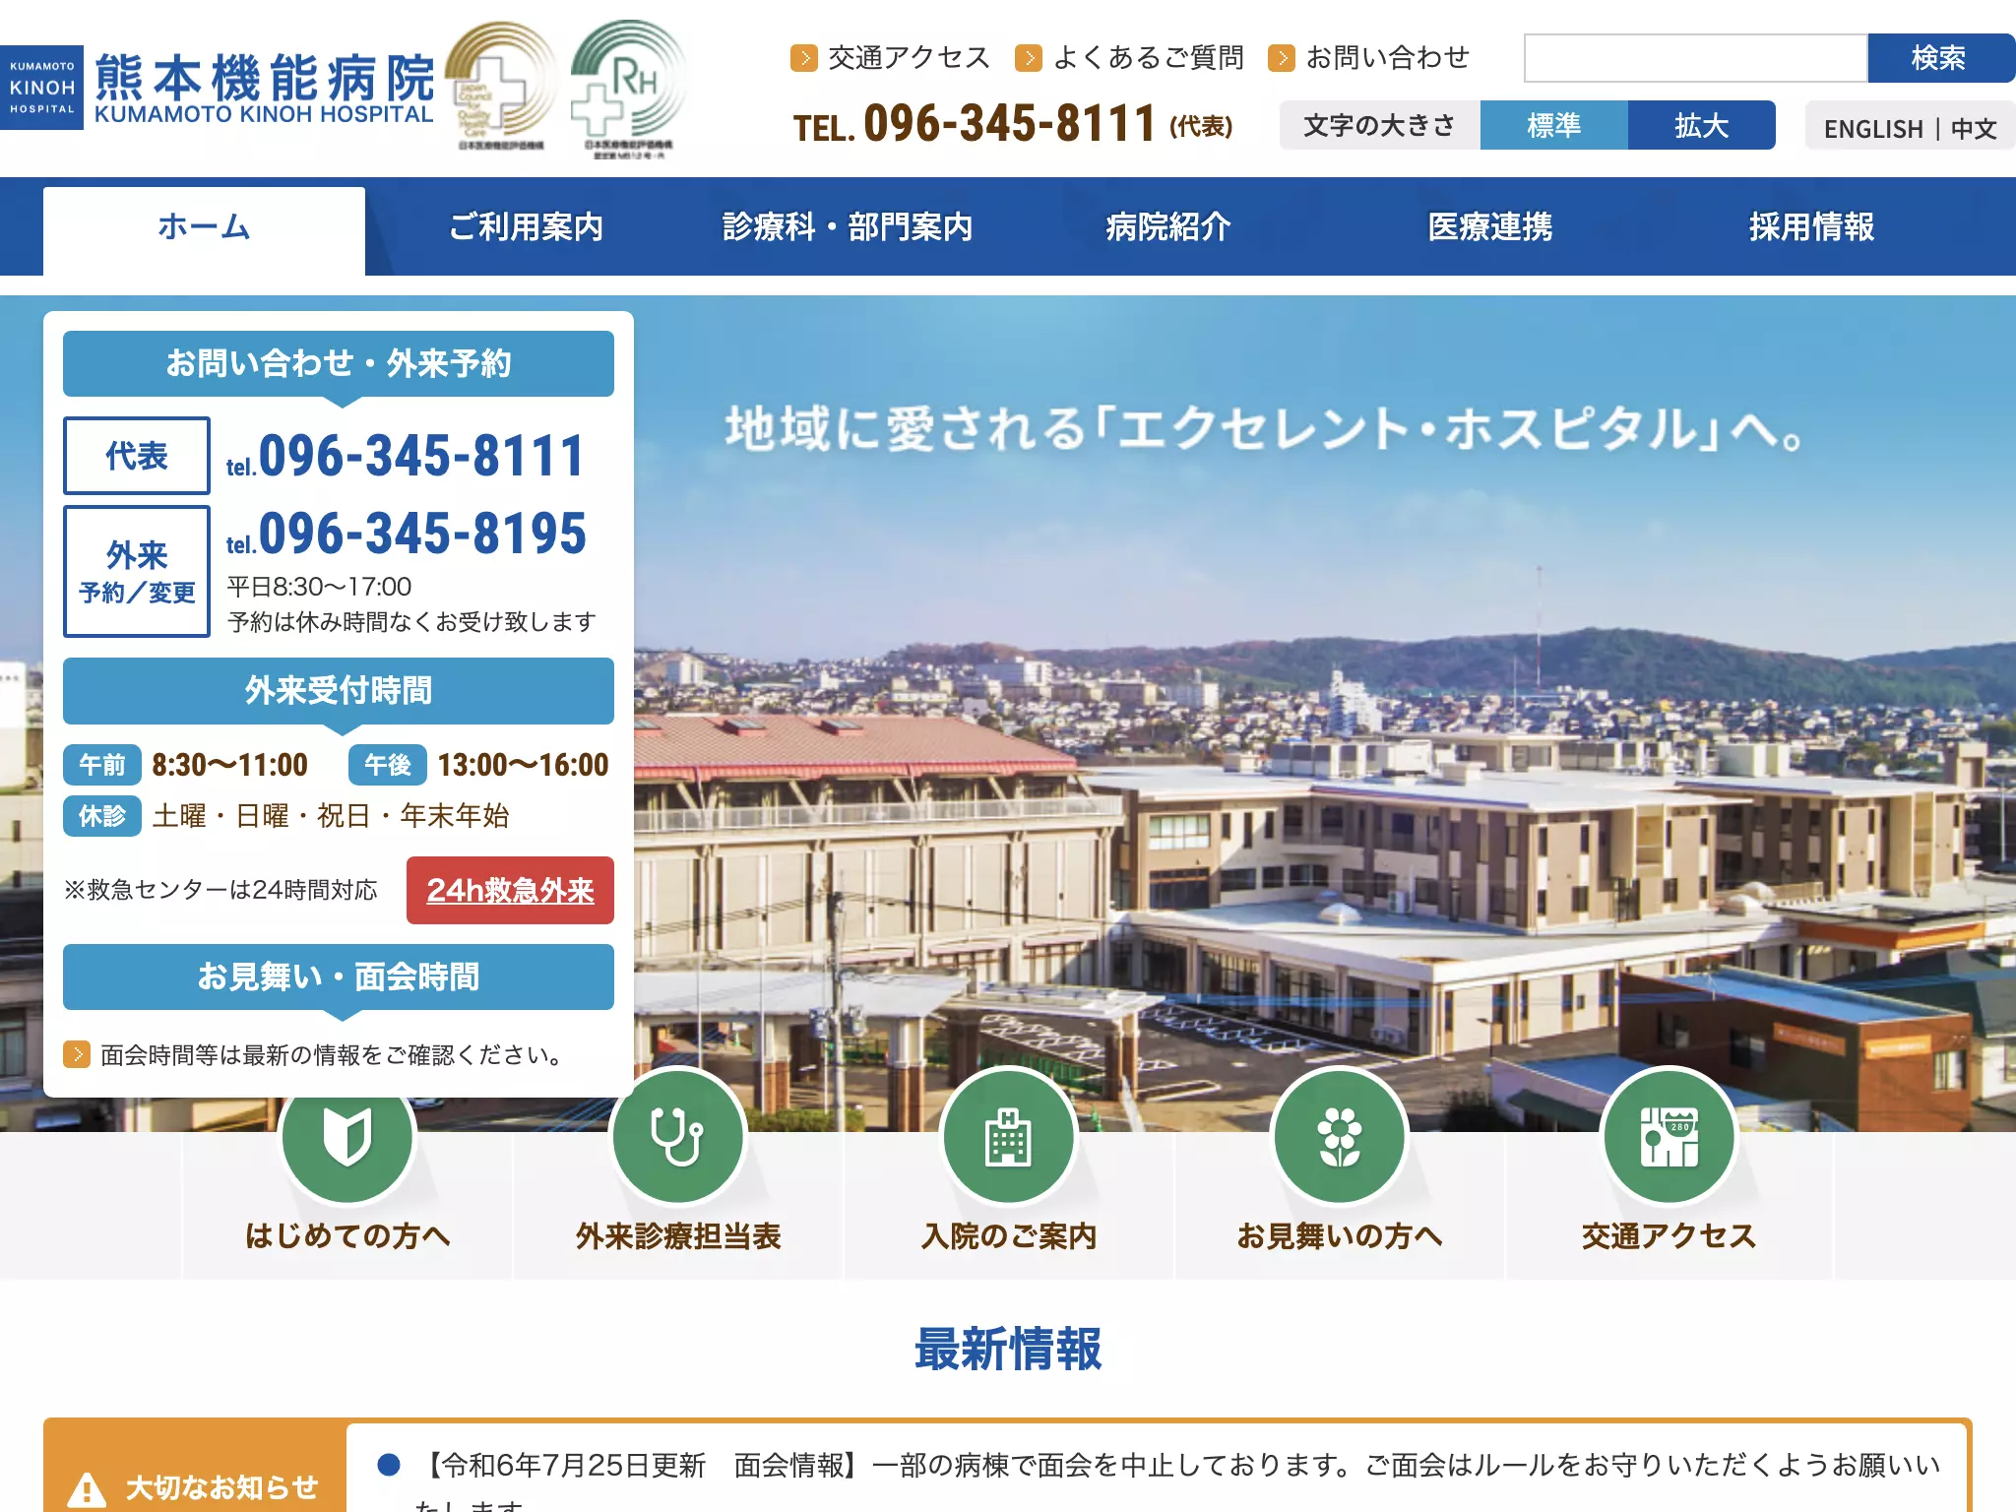2016x1512 pixels.
Task: Open the stethoscope icon for 外来診療担当表
Action: (x=678, y=1135)
